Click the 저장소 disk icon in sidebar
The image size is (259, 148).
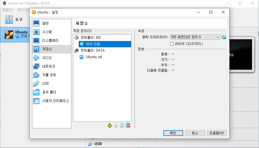[x=36, y=49]
